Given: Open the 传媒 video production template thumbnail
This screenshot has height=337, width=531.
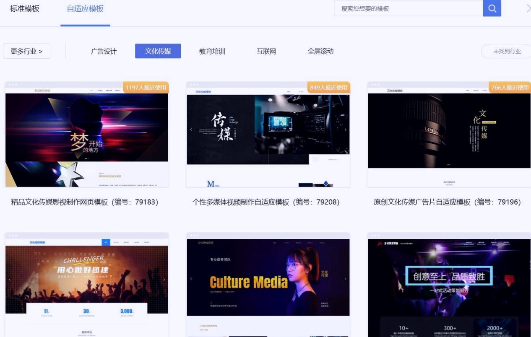Looking at the screenshot, I should [x=268, y=134].
